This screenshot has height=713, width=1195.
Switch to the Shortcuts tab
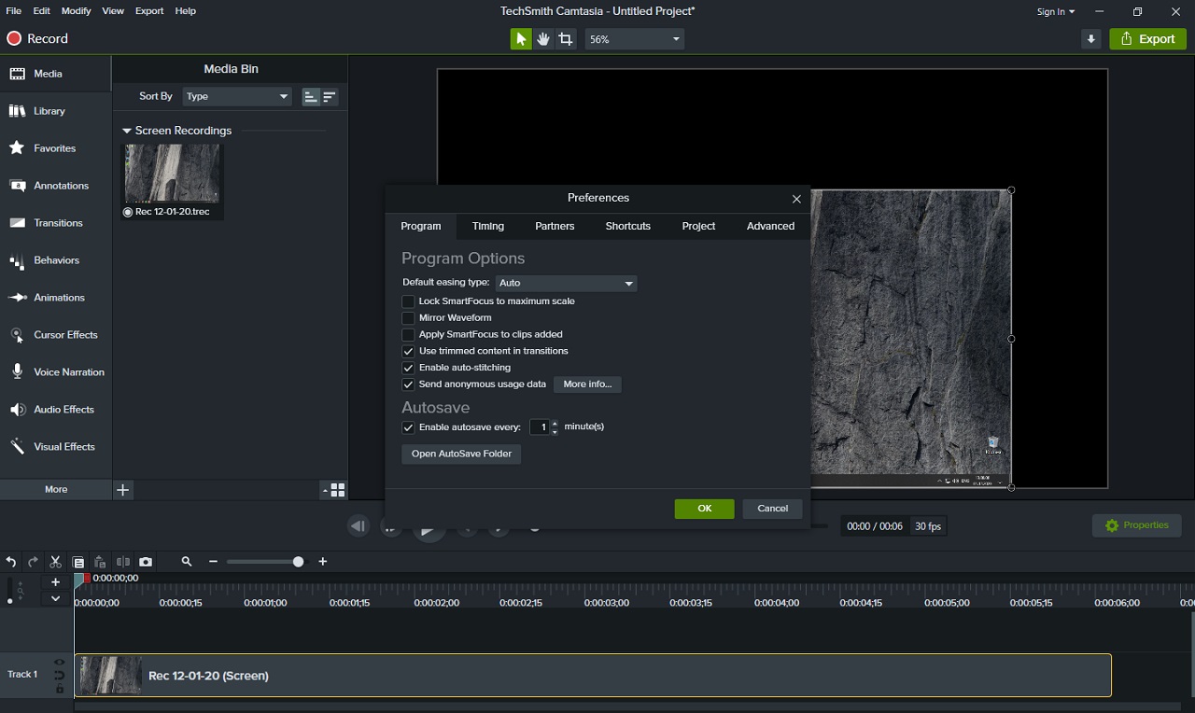[627, 226]
